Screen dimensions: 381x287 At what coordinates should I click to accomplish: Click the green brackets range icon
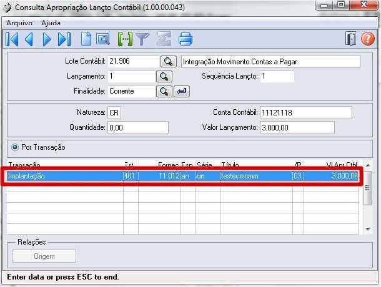[x=125, y=39]
